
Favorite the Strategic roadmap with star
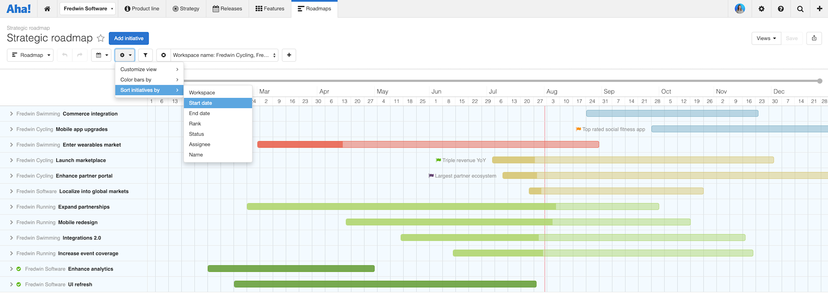click(x=101, y=38)
